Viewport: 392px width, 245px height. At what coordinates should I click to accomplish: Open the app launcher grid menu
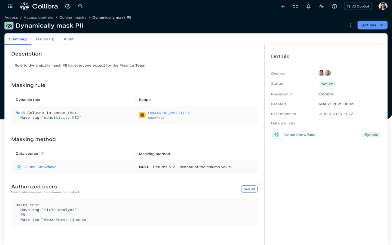(x=10, y=6)
